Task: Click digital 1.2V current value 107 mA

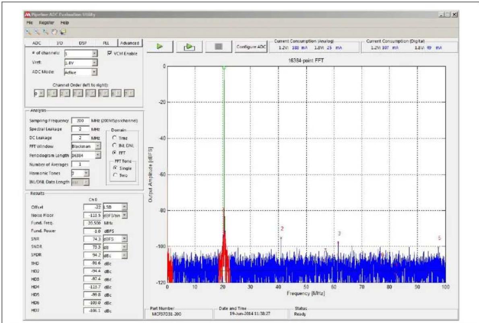Action: (x=390, y=48)
